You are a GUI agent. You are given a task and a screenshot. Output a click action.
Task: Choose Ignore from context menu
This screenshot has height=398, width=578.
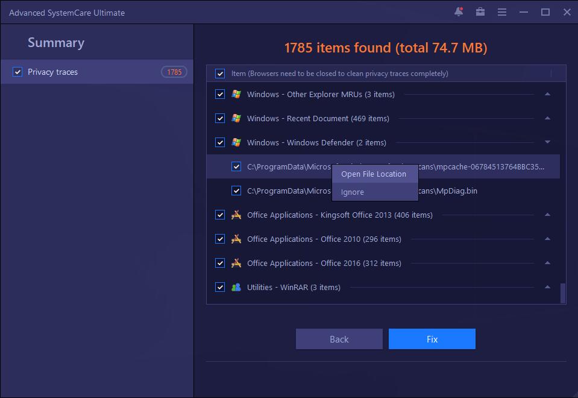(x=375, y=192)
